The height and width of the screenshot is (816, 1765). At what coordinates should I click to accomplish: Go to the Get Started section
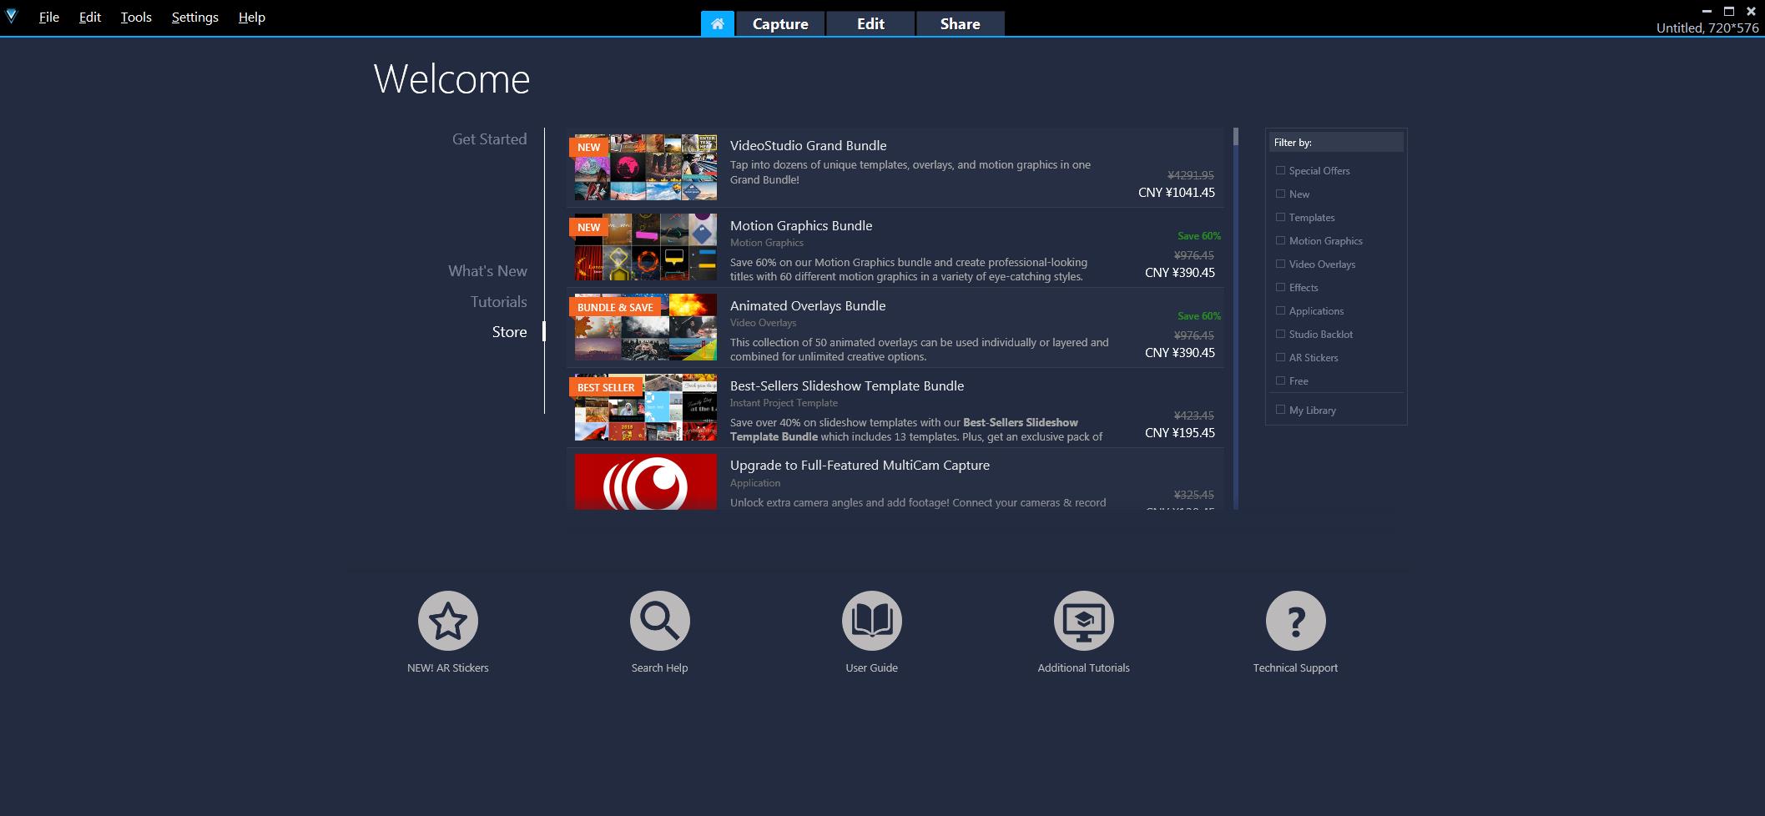pos(490,139)
